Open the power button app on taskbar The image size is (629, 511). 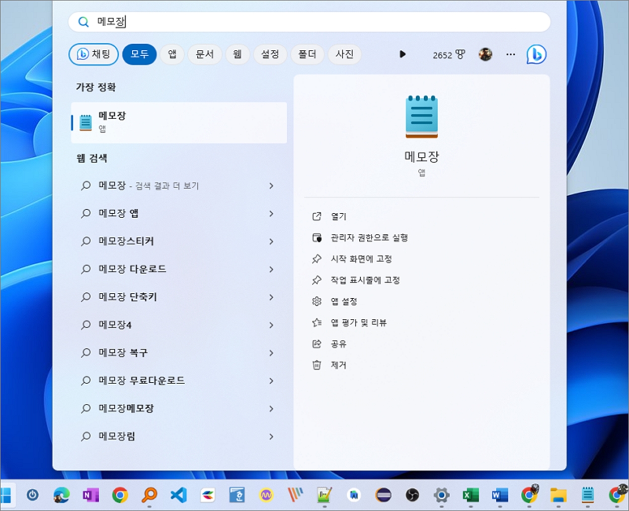click(x=33, y=495)
